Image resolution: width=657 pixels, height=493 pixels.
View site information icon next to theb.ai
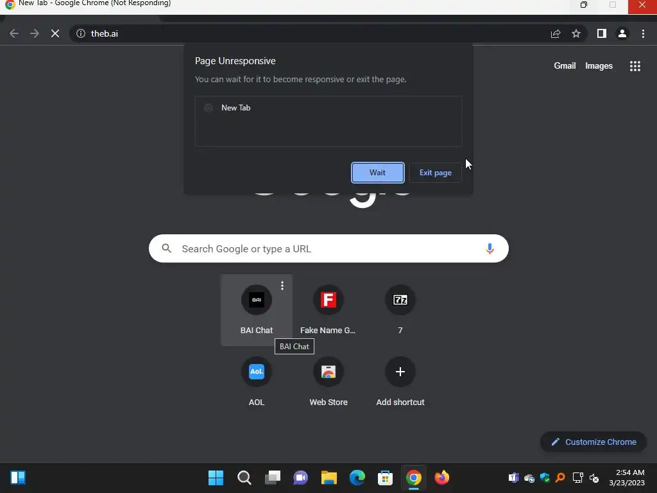81,33
